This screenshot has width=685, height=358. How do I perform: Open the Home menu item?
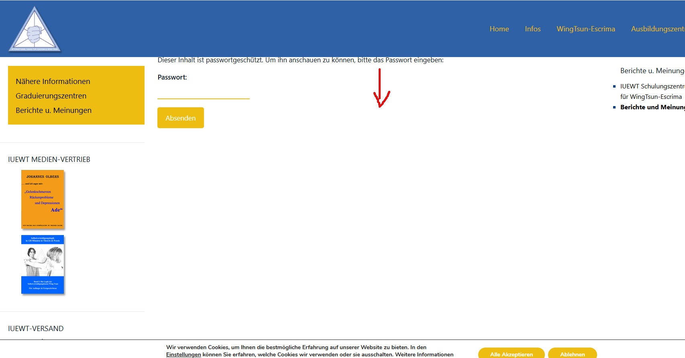[x=499, y=29]
